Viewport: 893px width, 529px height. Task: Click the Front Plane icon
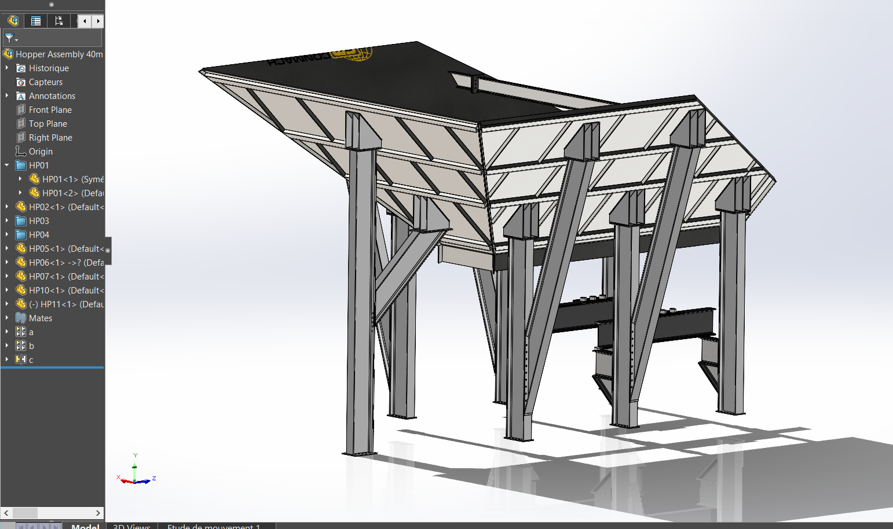tap(21, 109)
